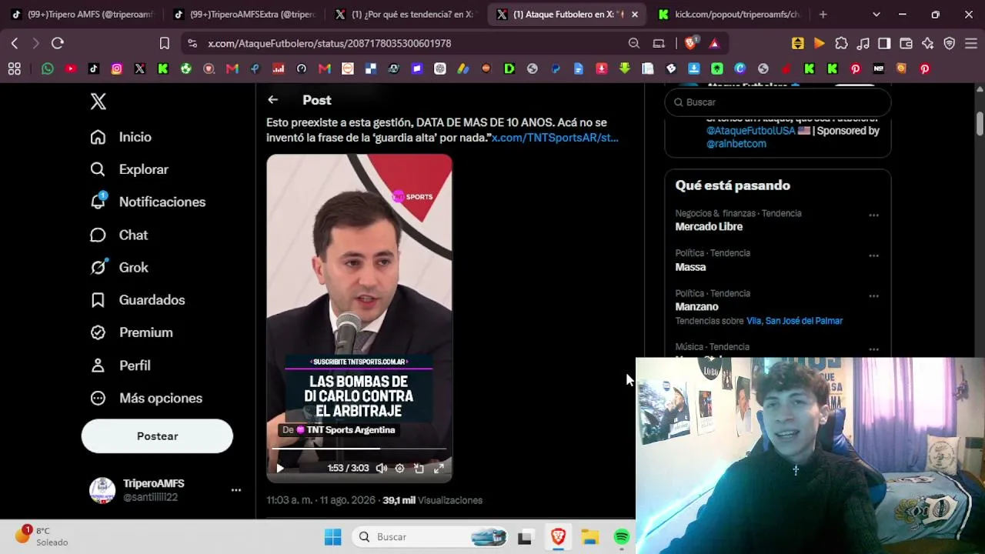Viewport: 985px width, 554px height.
Task: Click the TriperoAMFS profile avatar
Action: click(x=102, y=490)
